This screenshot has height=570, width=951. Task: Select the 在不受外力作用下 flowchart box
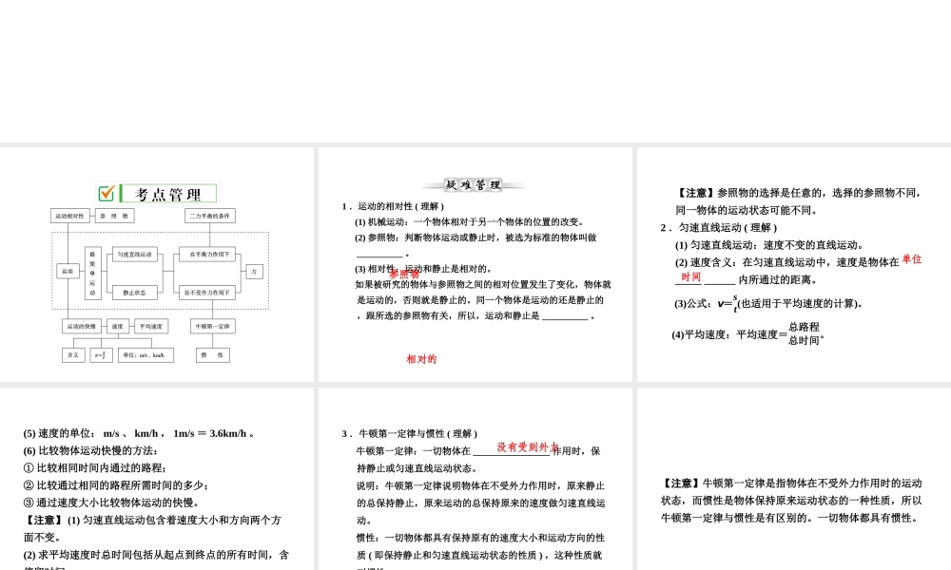click(x=207, y=293)
